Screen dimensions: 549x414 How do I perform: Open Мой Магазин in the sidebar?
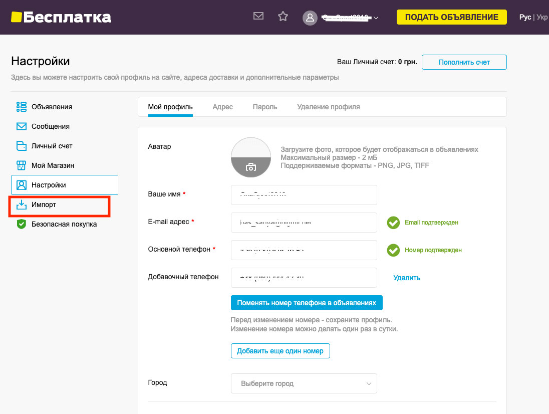click(53, 165)
